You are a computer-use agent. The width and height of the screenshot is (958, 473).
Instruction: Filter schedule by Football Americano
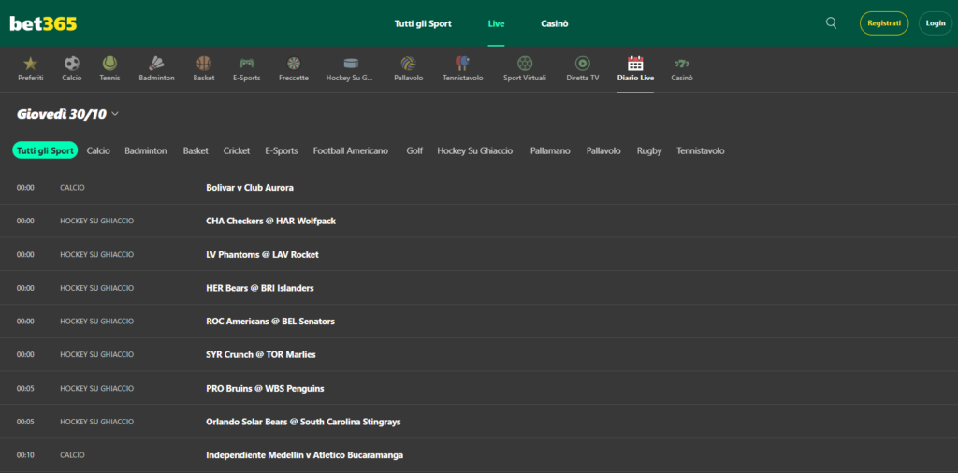[x=350, y=150]
